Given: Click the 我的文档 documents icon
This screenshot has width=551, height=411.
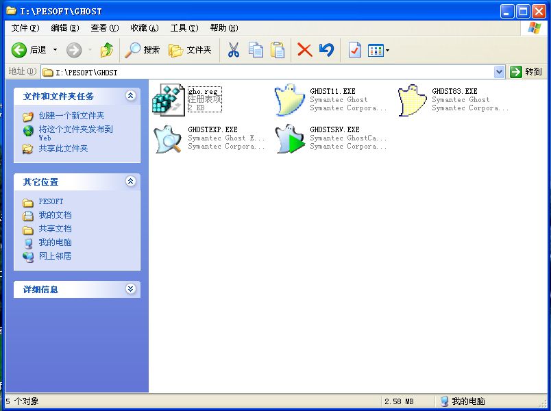Looking at the screenshot, I should [28, 216].
